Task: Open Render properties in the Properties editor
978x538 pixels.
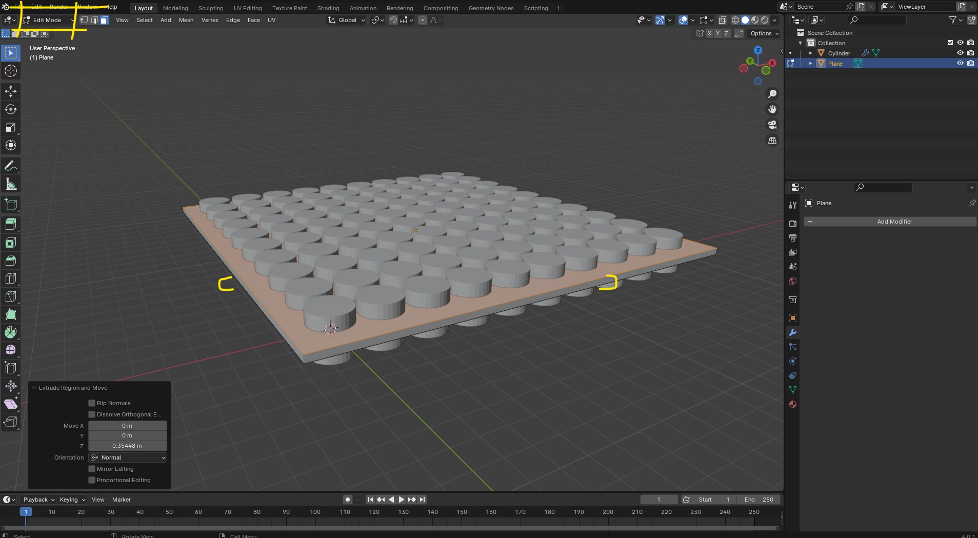Action: [793, 223]
